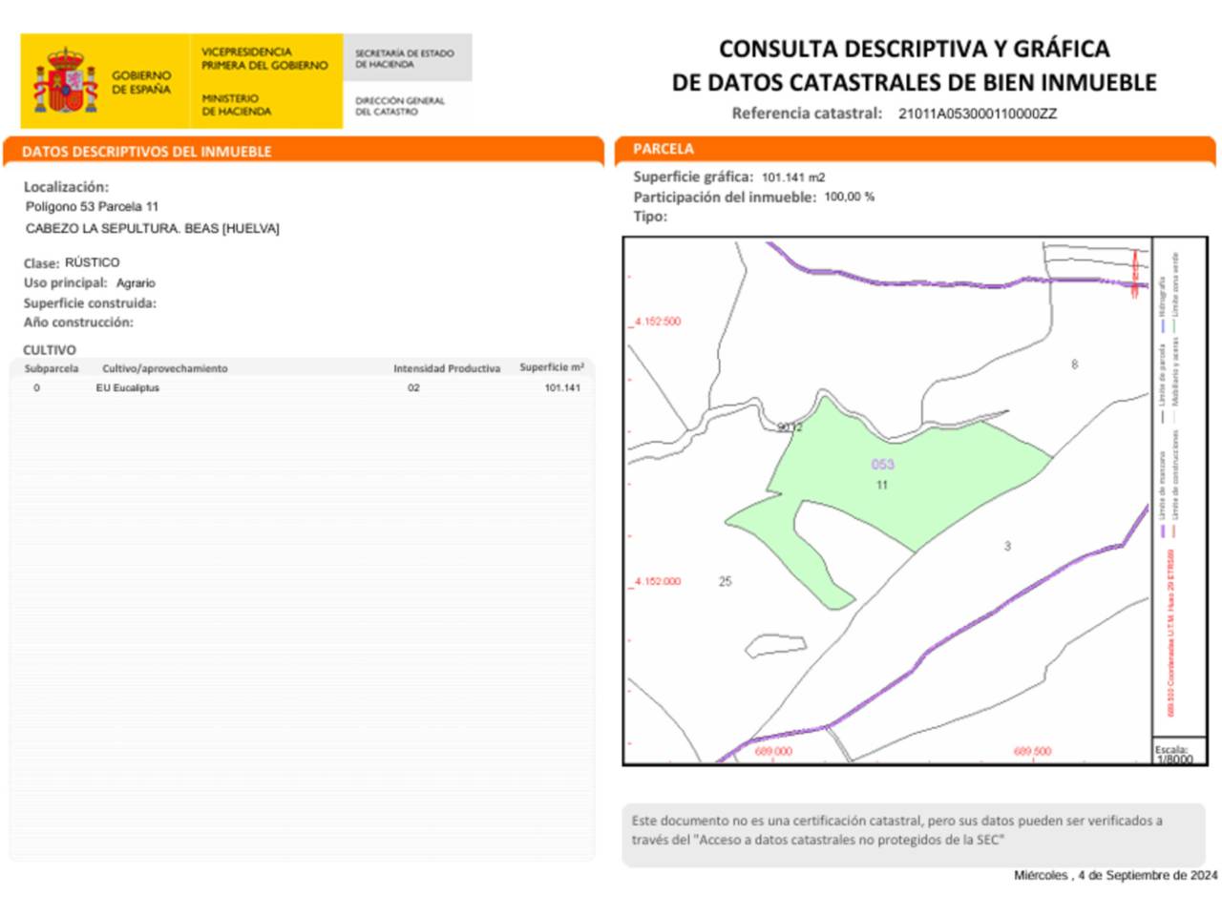Click the 'Escala: 1/8000' scale box
The width and height of the screenshot is (1222, 916).
point(1180,751)
